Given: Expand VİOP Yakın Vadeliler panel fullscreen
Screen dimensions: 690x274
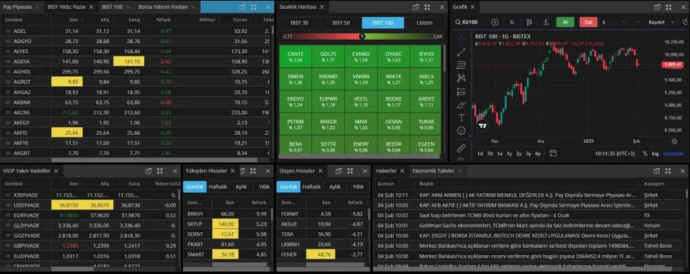Looking at the screenshot, I should [160, 170].
